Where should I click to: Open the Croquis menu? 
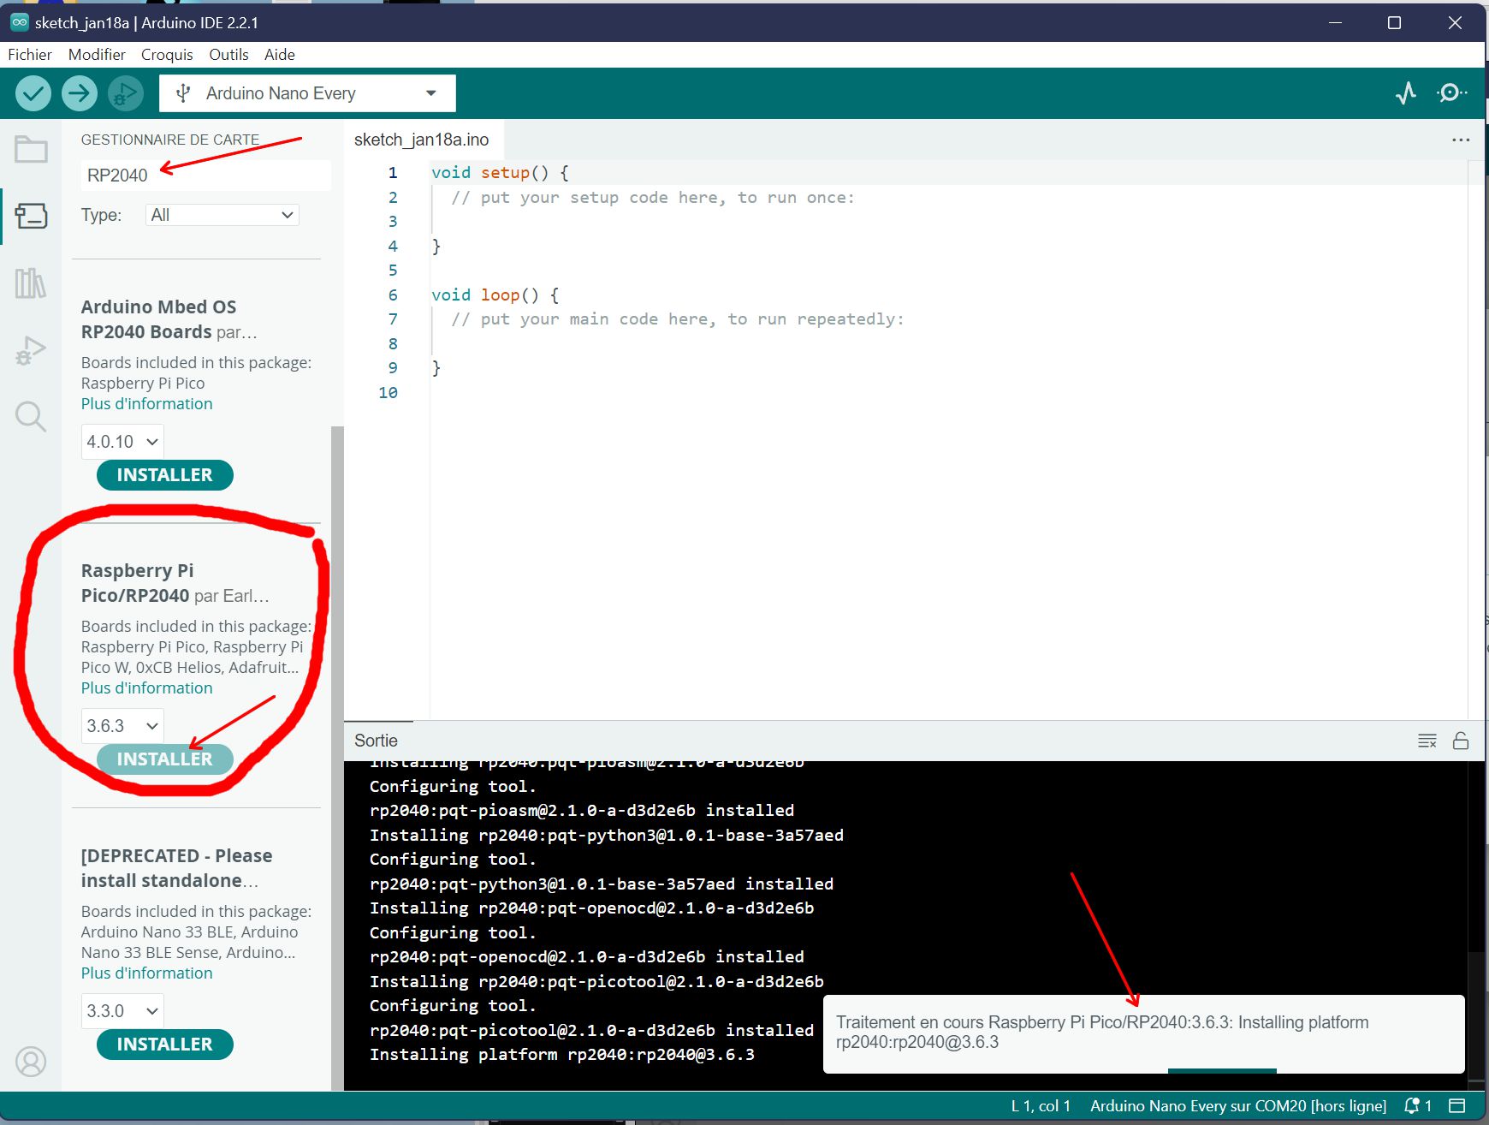coord(167,54)
